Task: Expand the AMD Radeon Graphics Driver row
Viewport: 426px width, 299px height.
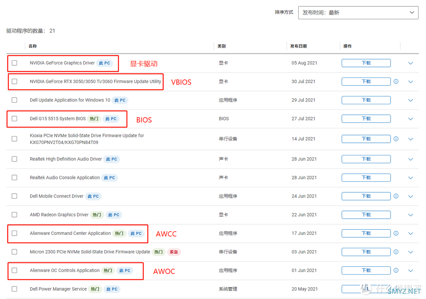Action: [x=411, y=215]
